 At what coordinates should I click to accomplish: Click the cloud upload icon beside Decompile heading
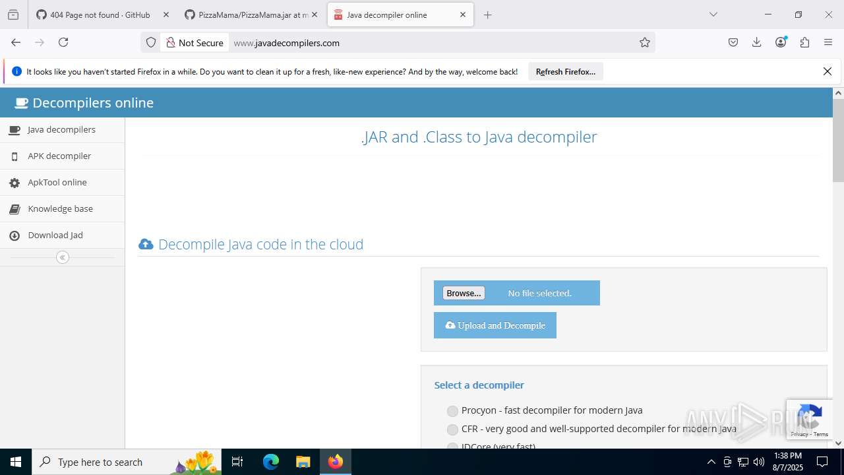[146, 244]
